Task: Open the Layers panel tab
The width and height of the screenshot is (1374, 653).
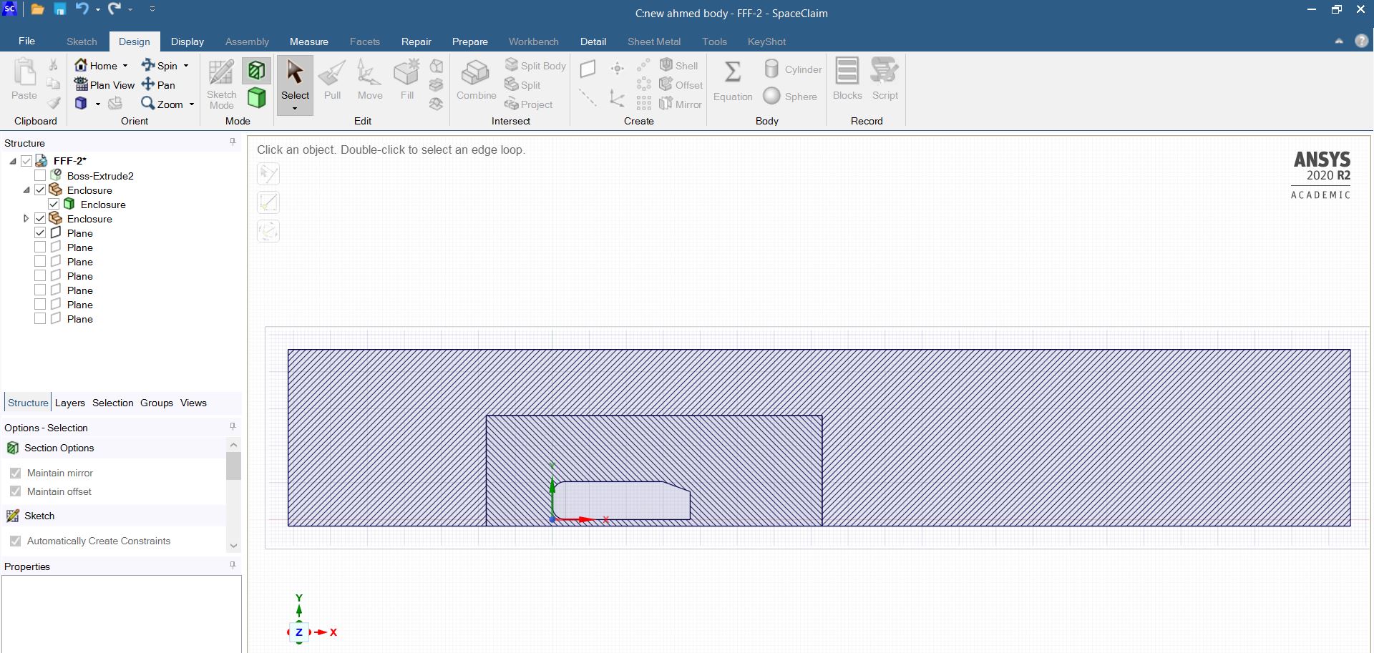Action: 69,403
